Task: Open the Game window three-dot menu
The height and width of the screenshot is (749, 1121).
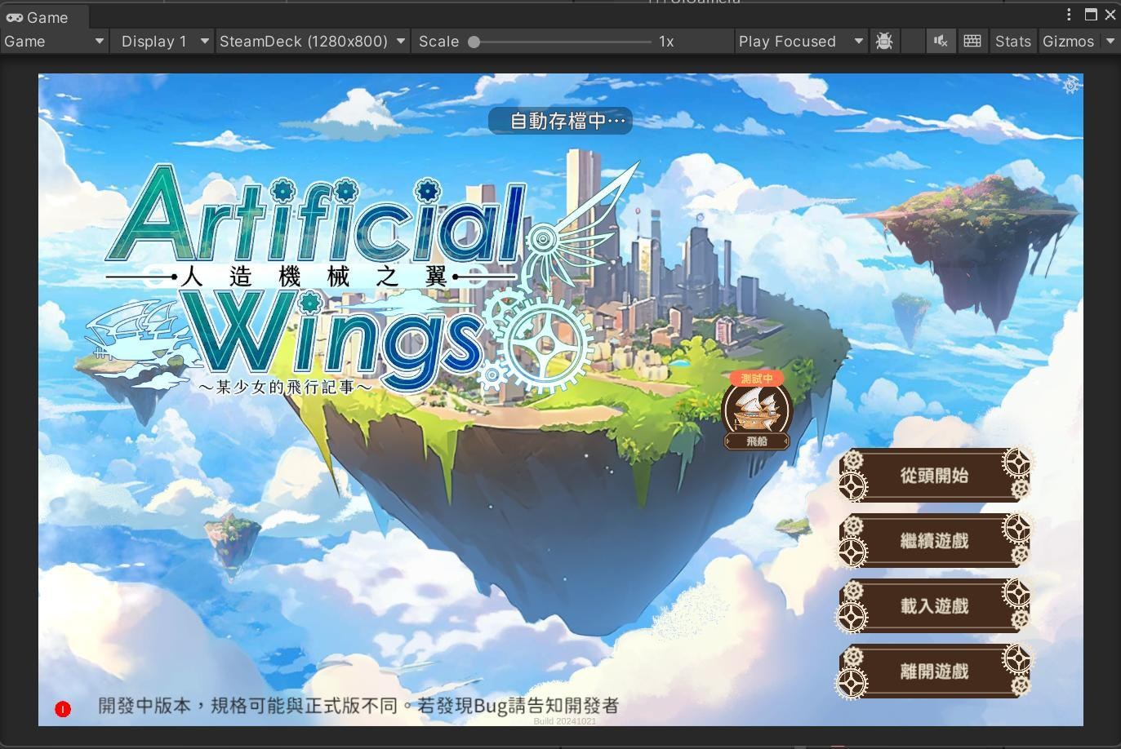Action: click(1069, 15)
